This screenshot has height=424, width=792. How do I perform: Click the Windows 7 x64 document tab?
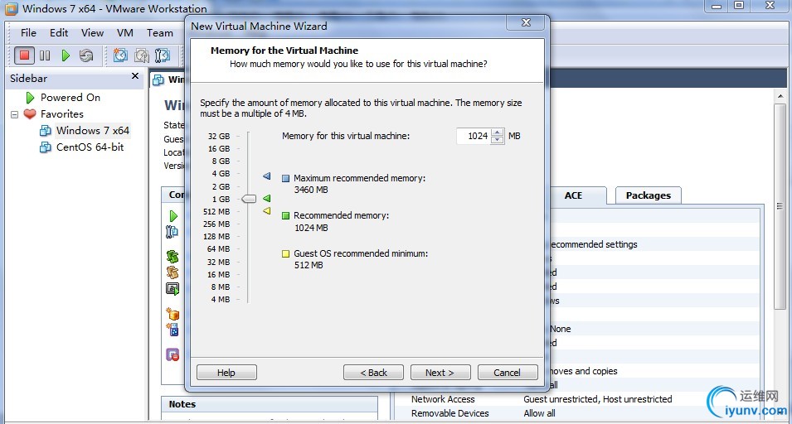point(168,79)
